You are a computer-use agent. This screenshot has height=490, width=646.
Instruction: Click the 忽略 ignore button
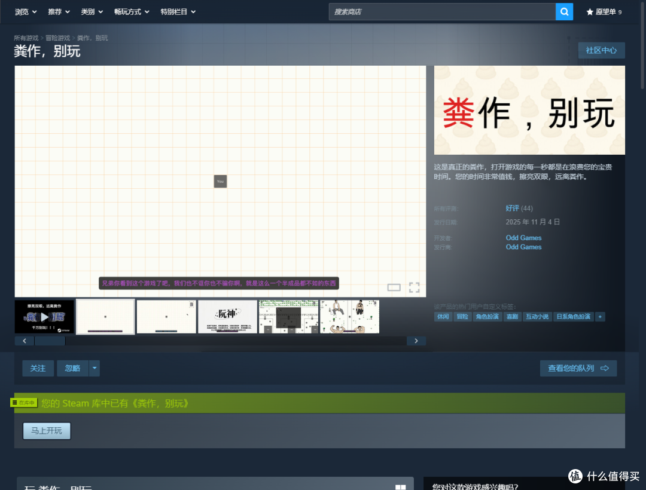[72, 368]
